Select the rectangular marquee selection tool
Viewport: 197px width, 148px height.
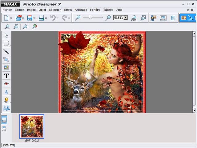click(6, 43)
